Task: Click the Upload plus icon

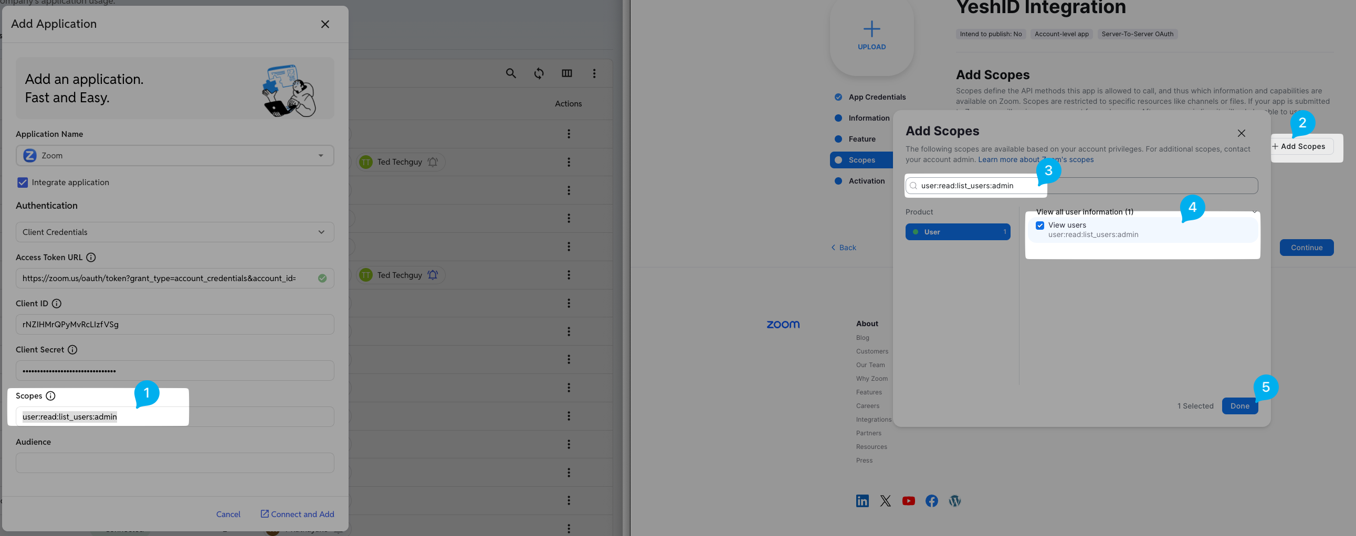Action: tap(871, 29)
